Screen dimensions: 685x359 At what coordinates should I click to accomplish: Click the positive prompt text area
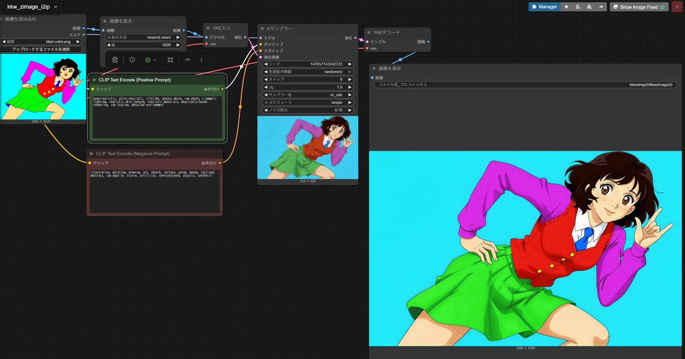[157, 117]
